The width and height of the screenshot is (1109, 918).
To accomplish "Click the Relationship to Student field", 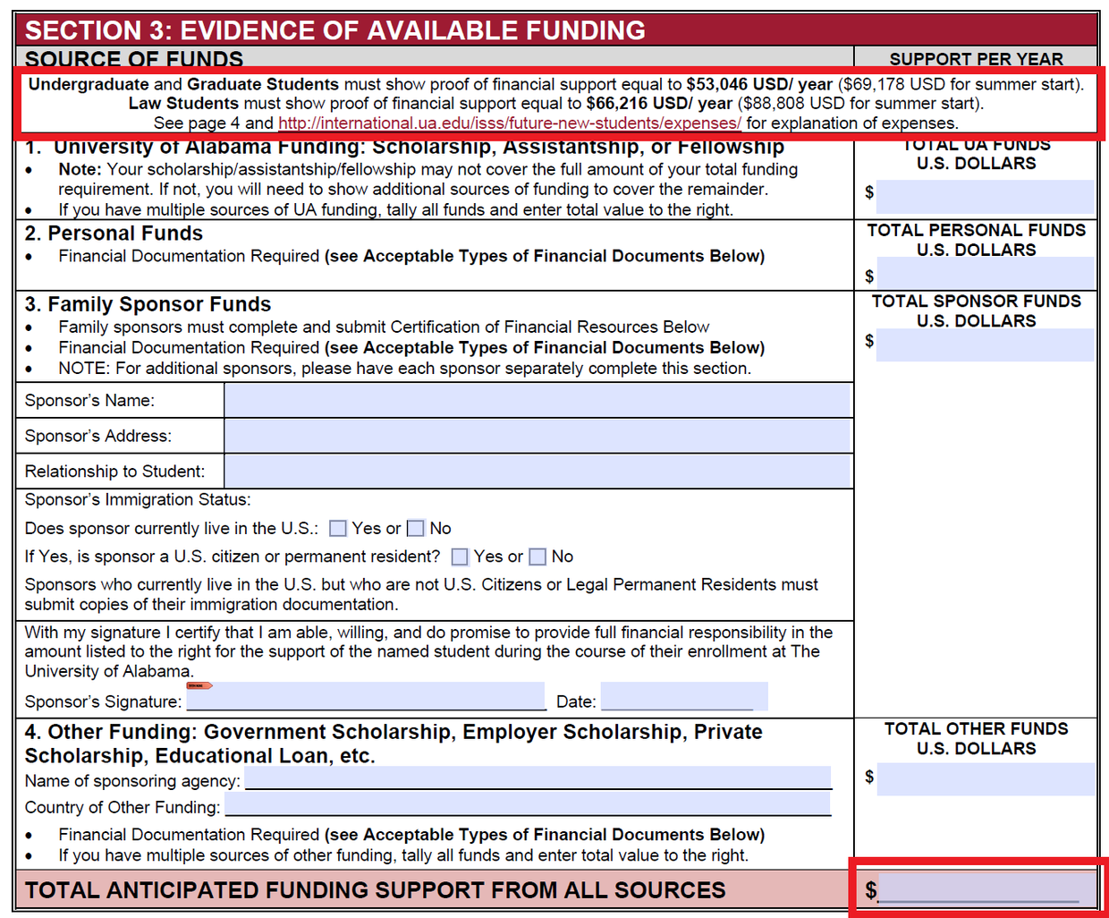I will [x=537, y=471].
